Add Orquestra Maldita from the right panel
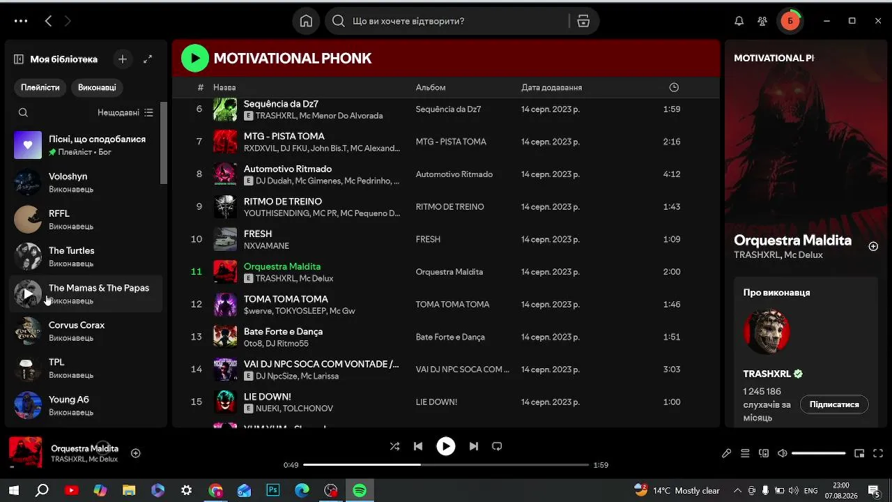 pos(873,246)
